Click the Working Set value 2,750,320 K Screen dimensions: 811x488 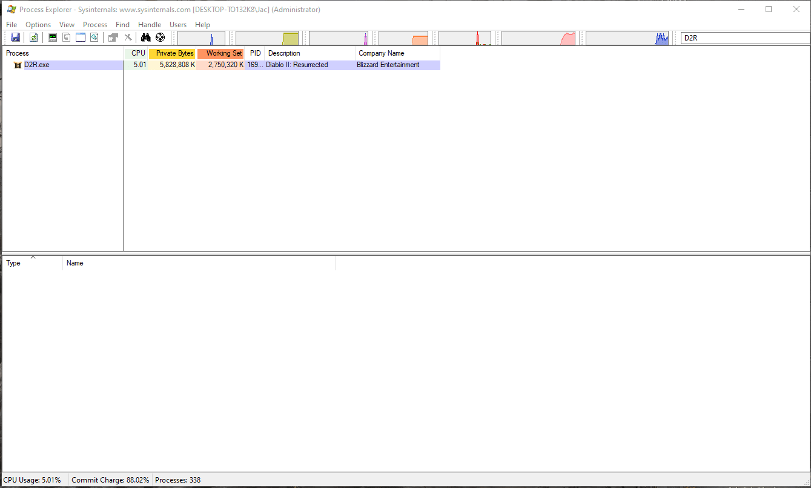click(x=226, y=65)
